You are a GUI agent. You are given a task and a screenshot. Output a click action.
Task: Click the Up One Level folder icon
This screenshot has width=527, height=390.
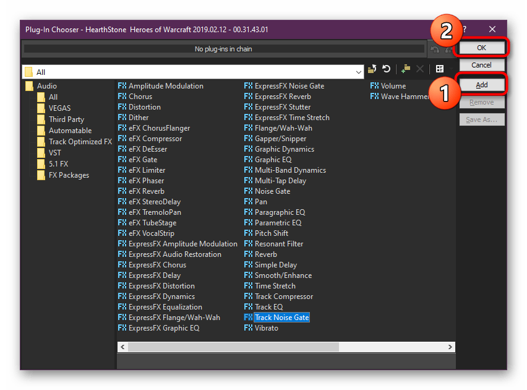point(373,69)
